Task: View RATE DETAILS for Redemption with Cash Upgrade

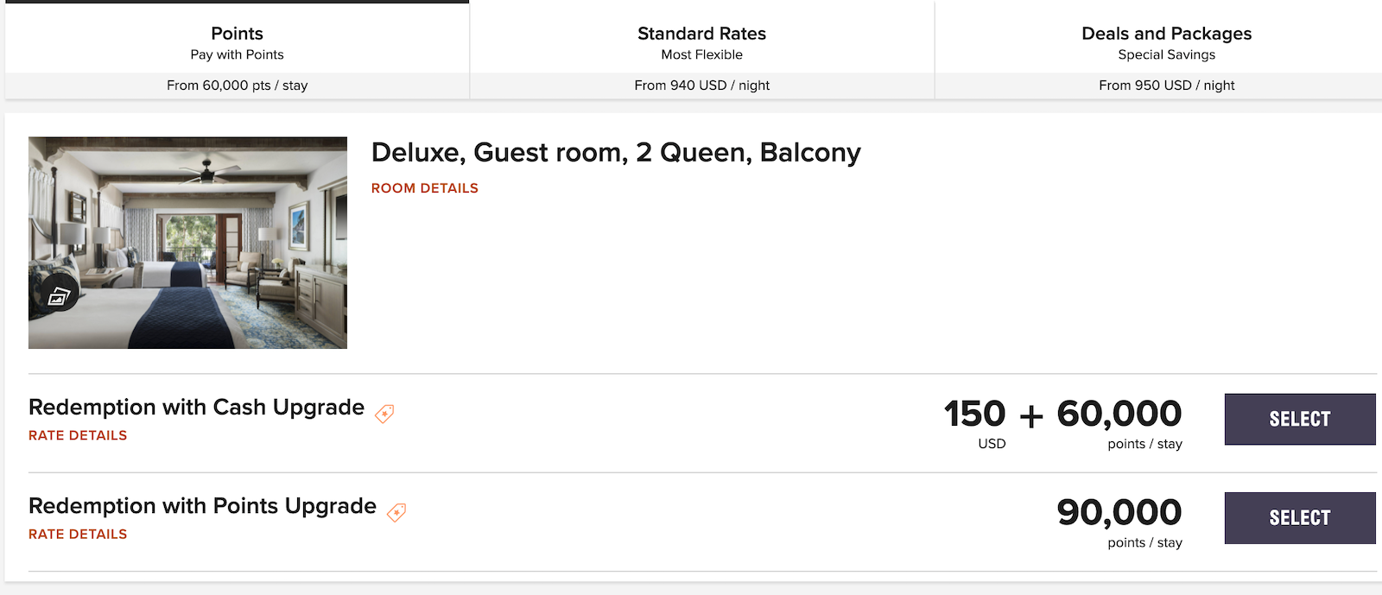Action: tap(78, 435)
